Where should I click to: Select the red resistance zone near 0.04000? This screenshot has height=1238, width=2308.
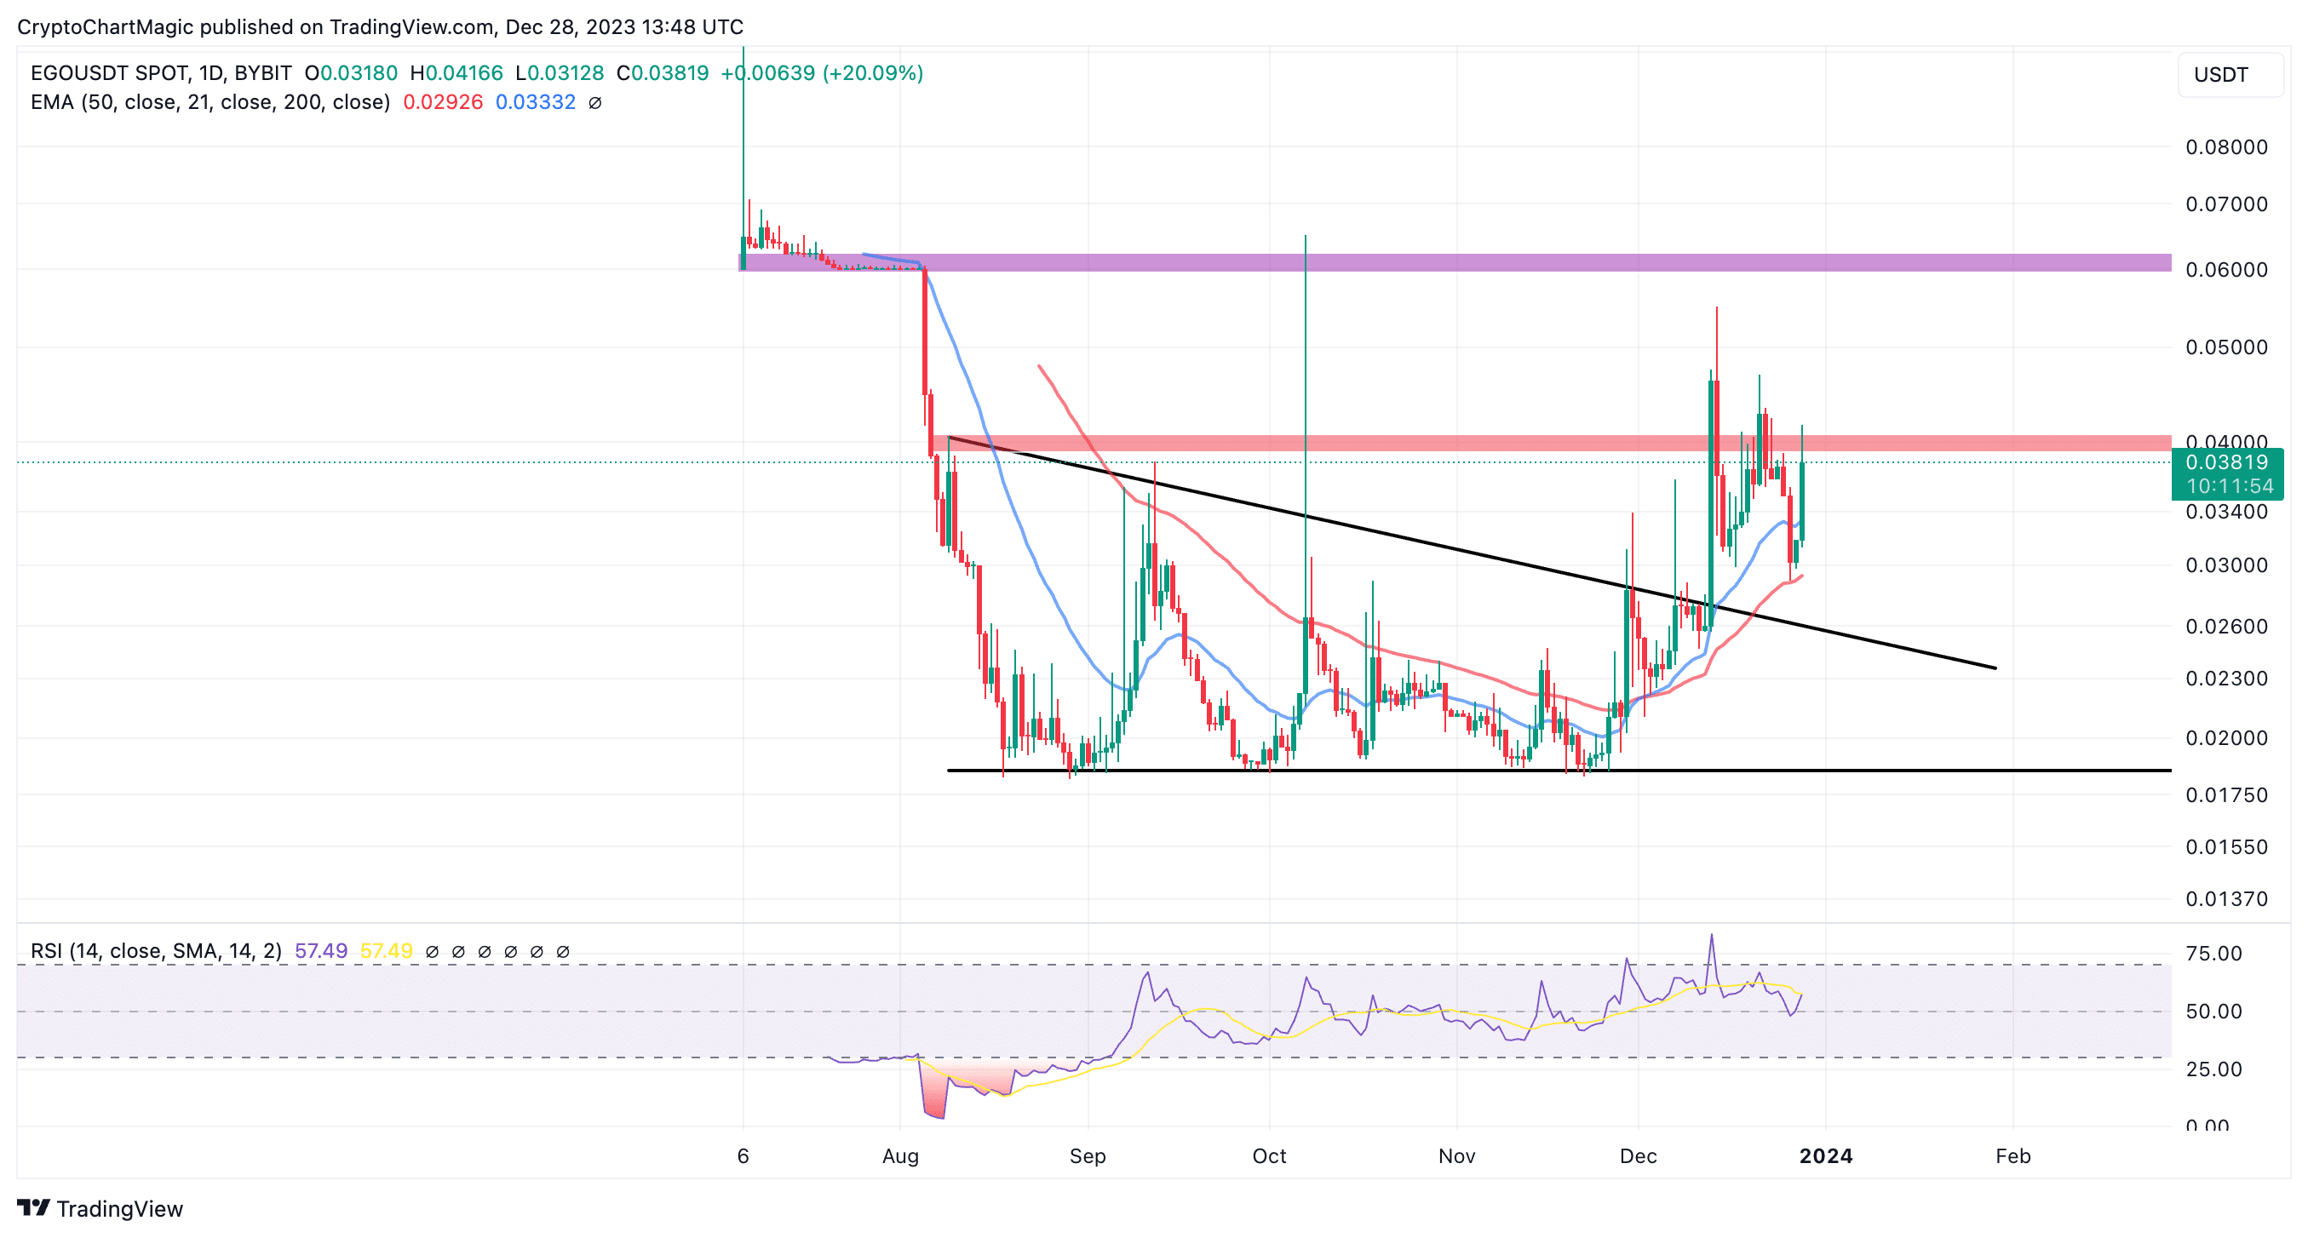click(x=1551, y=444)
